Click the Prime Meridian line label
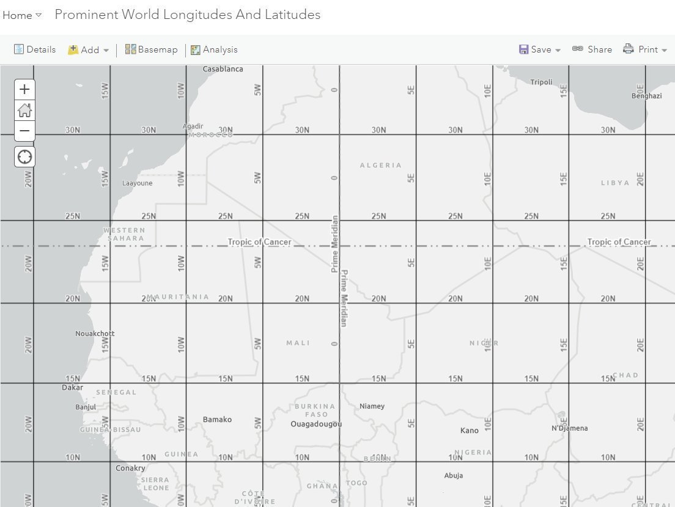This screenshot has width=675, height=507. point(335,244)
